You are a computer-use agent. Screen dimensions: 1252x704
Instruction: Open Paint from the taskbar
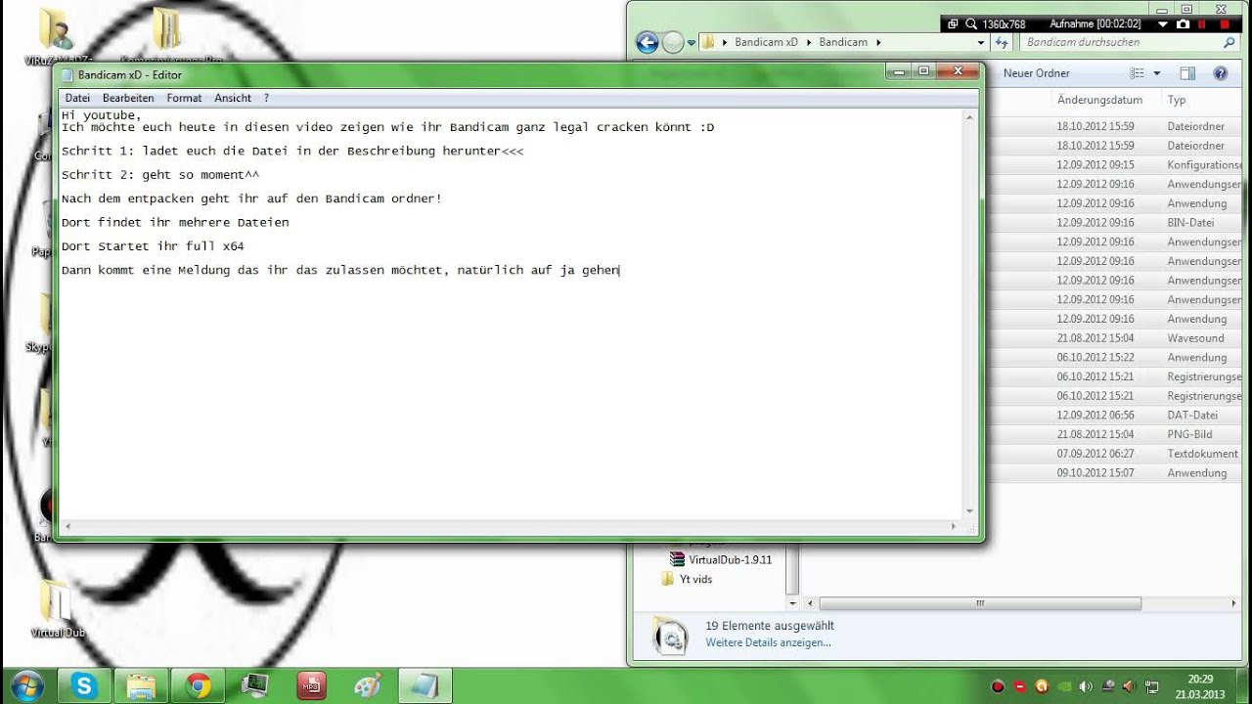pyautogui.click(x=369, y=685)
